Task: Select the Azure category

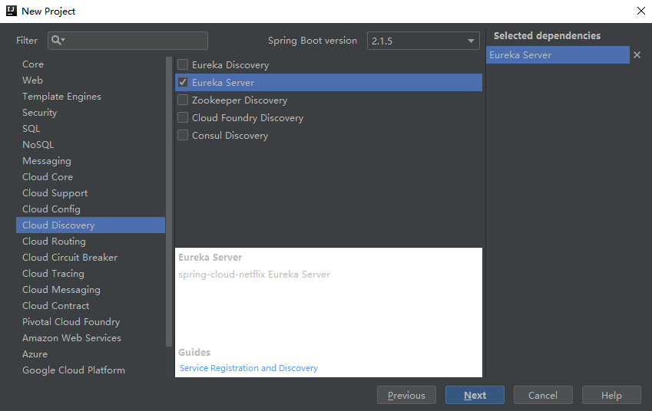Action: 91,353
